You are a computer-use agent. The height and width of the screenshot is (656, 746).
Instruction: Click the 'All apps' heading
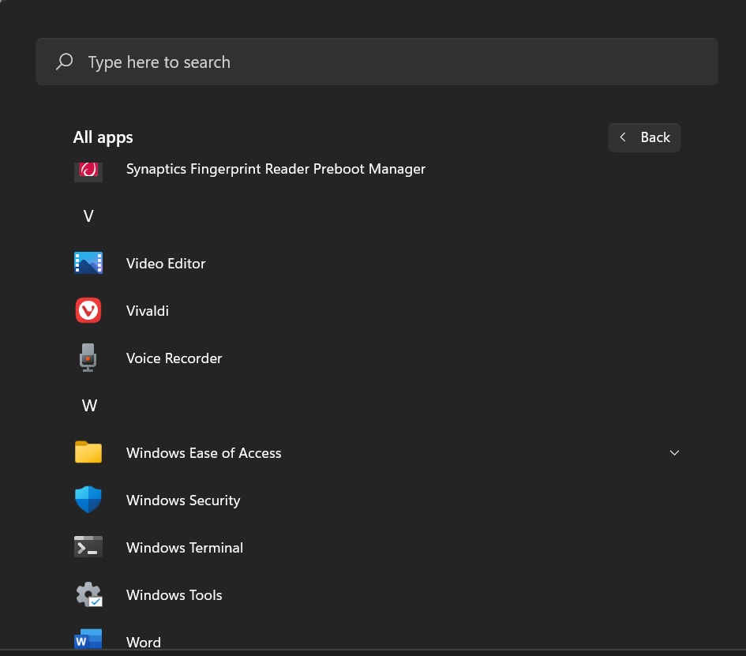pos(103,137)
